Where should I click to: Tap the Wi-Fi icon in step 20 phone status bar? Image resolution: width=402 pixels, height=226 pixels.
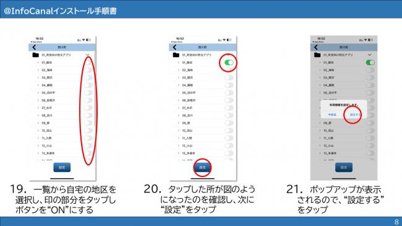point(225,40)
